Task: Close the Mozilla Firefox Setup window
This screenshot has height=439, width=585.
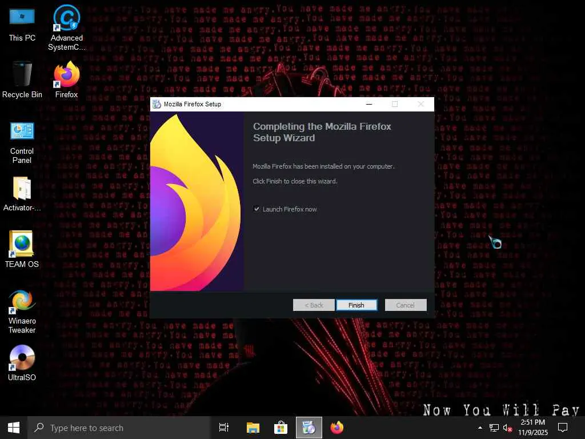Action: pos(421,104)
